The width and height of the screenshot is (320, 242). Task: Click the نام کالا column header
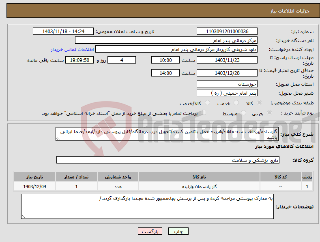click(199, 177)
